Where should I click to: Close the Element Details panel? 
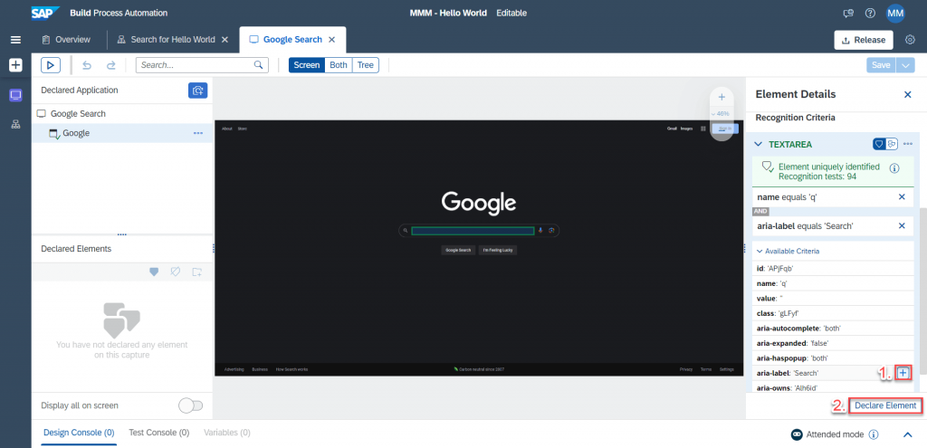(x=907, y=94)
